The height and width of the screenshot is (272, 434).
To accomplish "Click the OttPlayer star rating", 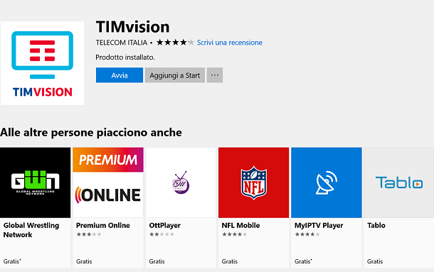I will pyautogui.click(x=162, y=234).
